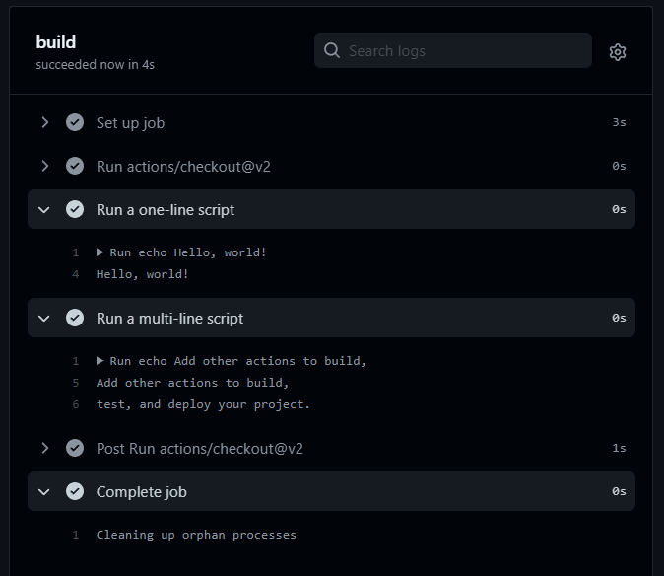
Task: Click the checkmark icon for Run a one-line script
Action: click(x=75, y=209)
